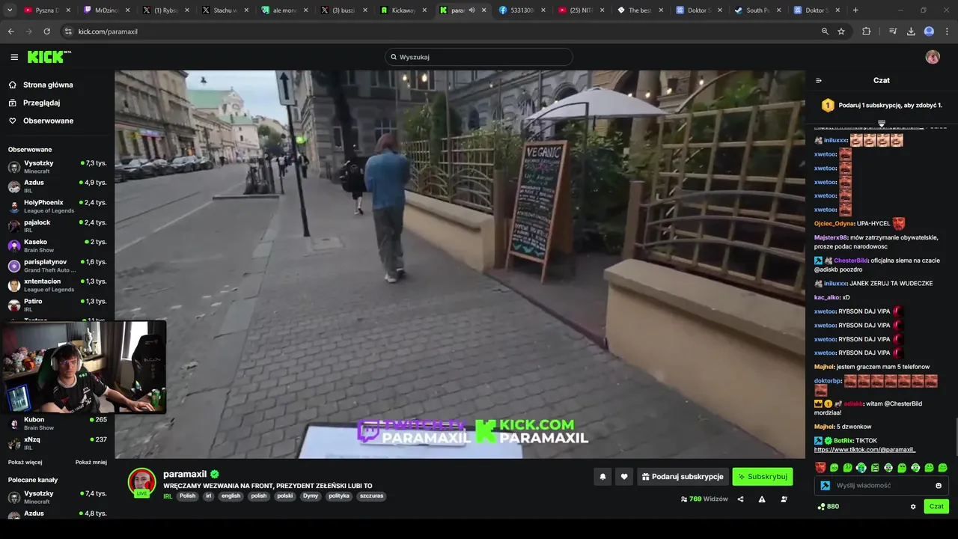Share the stream via share icon
Image resolution: width=958 pixels, height=539 pixels.
click(x=740, y=499)
